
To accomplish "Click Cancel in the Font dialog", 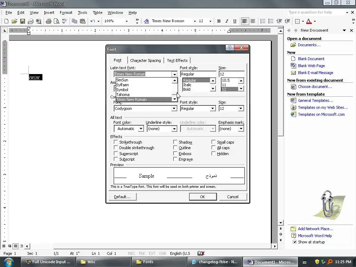I will tap(233, 197).
